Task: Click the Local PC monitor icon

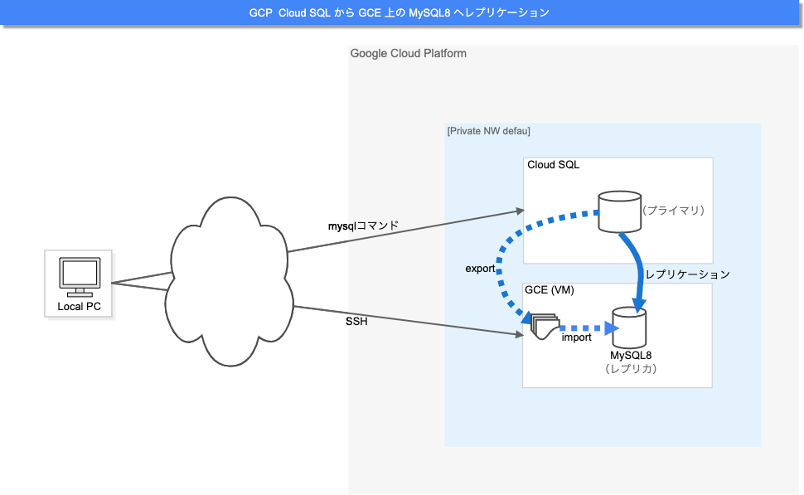Action: [x=80, y=277]
